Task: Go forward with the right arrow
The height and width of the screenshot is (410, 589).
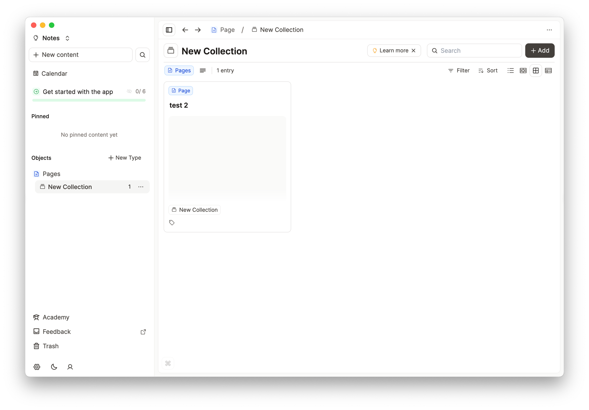Action: (198, 30)
